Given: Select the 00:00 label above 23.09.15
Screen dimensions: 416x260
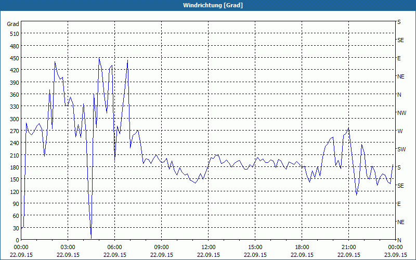Looking at the screenshot, I should pyautogui.click(x=395, y=248).
